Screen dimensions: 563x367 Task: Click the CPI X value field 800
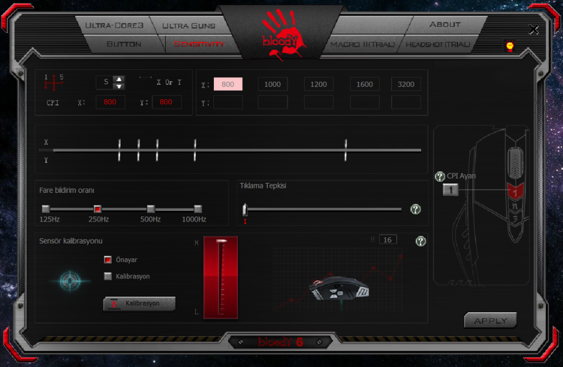[x=110, y=102]
